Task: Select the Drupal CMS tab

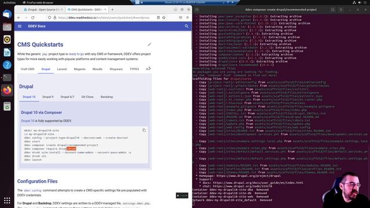Action: 46,69
